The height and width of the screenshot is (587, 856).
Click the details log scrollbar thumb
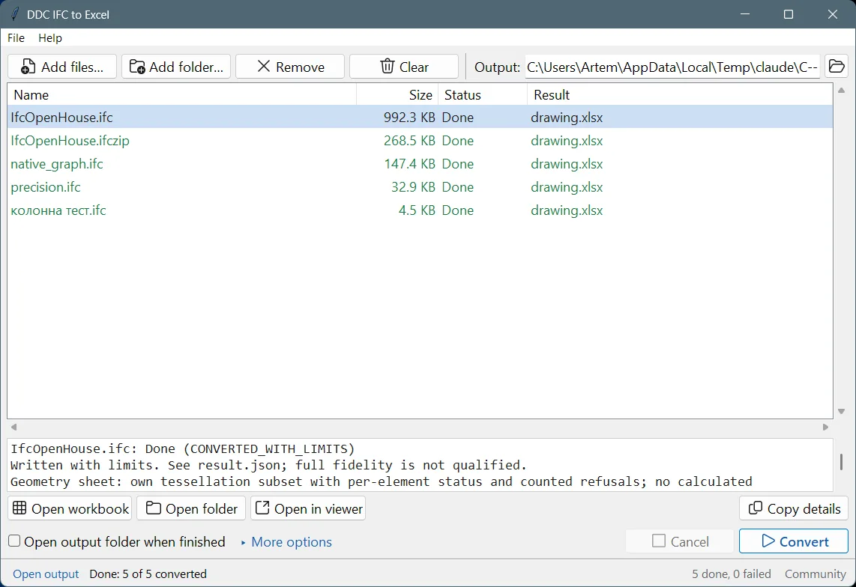click(x=841, y=462)
